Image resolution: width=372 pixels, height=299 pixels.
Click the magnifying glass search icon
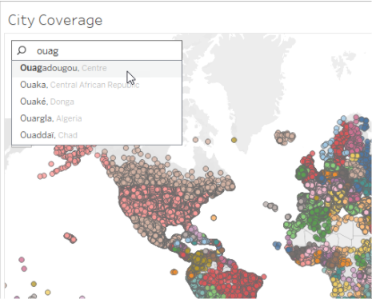[22, 50]
